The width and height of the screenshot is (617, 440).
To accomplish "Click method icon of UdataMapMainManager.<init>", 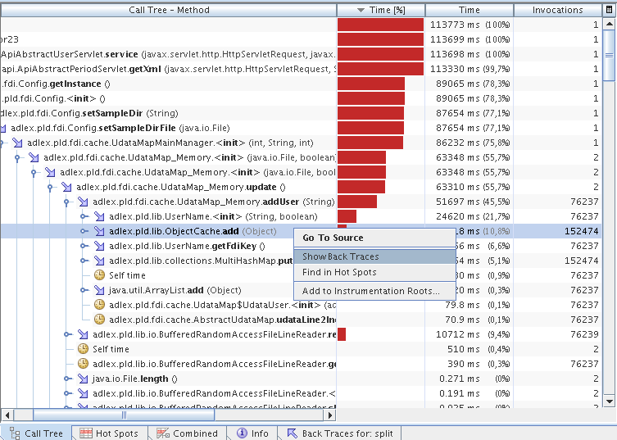I will coord(17,143).
